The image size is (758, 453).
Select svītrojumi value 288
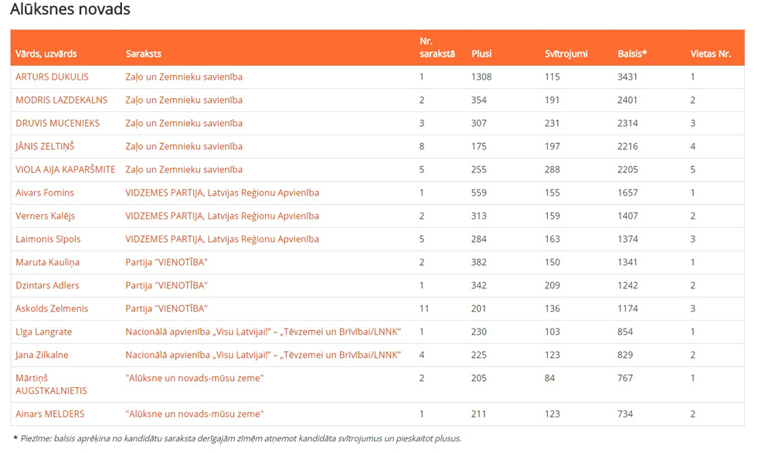tap(552, 170)
